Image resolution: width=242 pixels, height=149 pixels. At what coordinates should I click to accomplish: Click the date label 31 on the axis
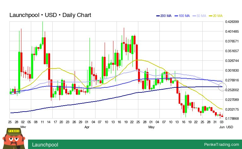215,122
